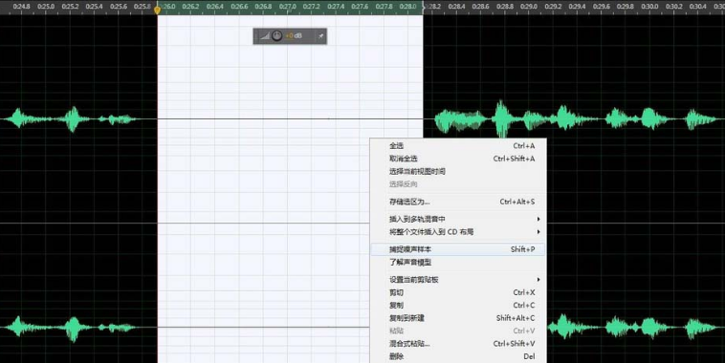
Task: Choose 复制 from the context menu
Action: coord(458,306)
